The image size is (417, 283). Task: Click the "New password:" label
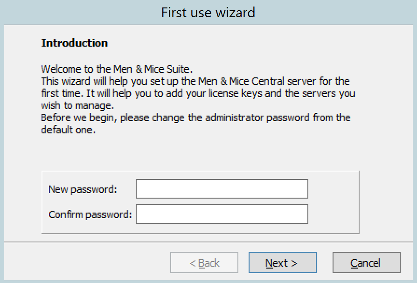pos(83,189)
